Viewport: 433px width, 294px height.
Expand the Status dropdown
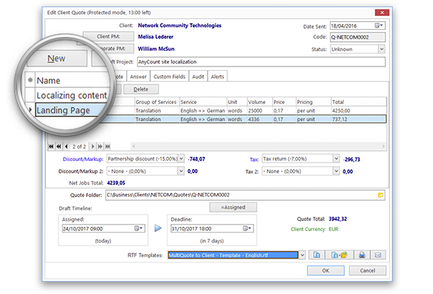pos(381,49)
